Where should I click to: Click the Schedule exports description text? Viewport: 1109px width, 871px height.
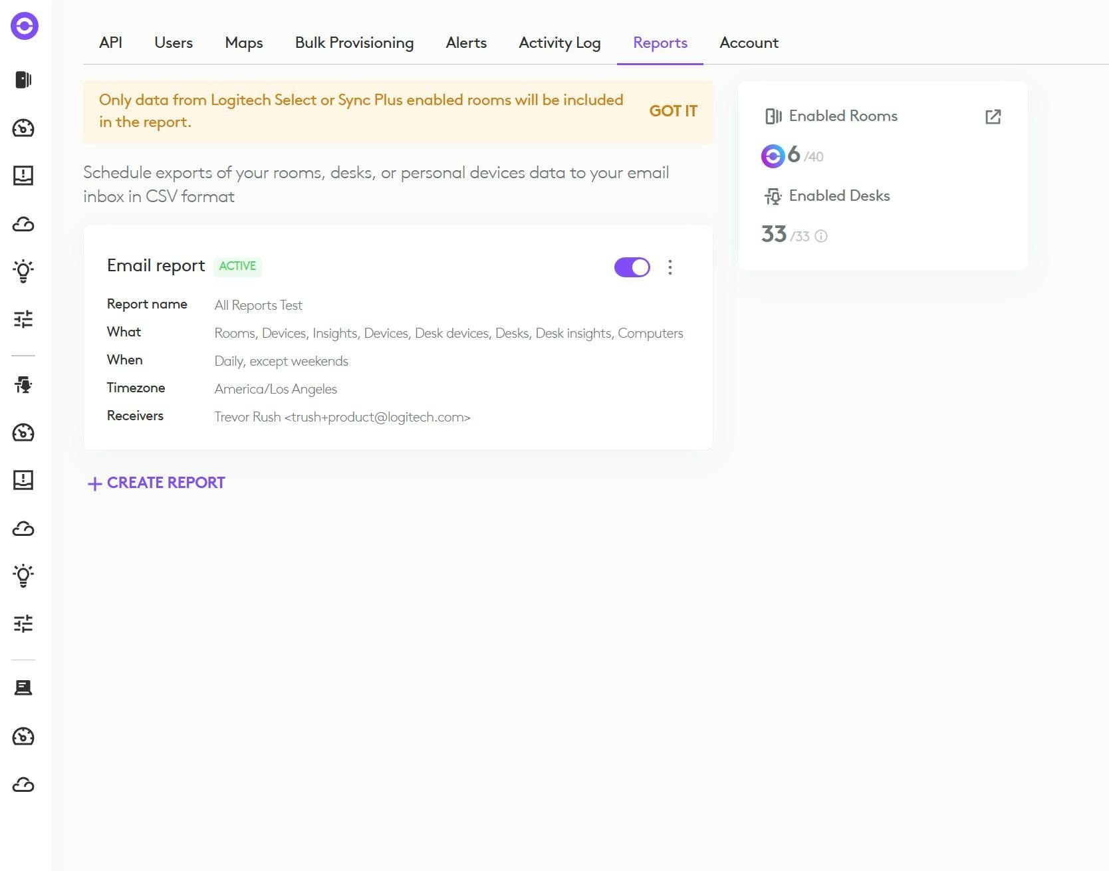tap(376, 185)
